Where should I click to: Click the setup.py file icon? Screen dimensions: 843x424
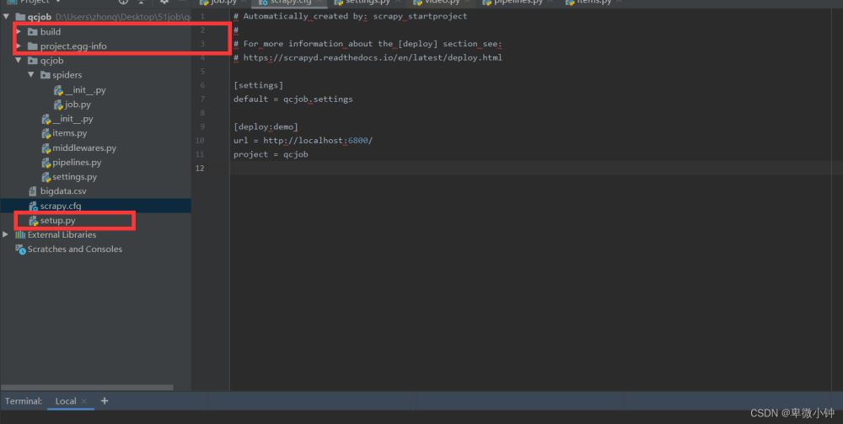[33, 221]
